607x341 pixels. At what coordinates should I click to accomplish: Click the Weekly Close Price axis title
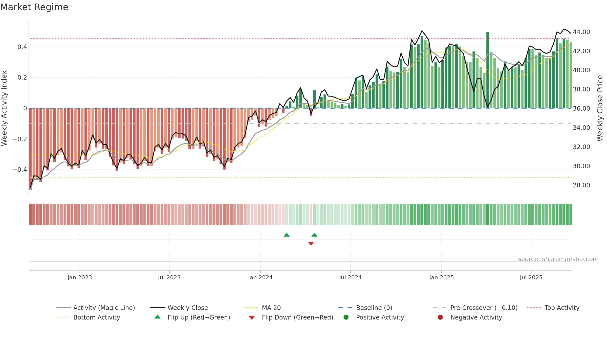pos(600,108)
